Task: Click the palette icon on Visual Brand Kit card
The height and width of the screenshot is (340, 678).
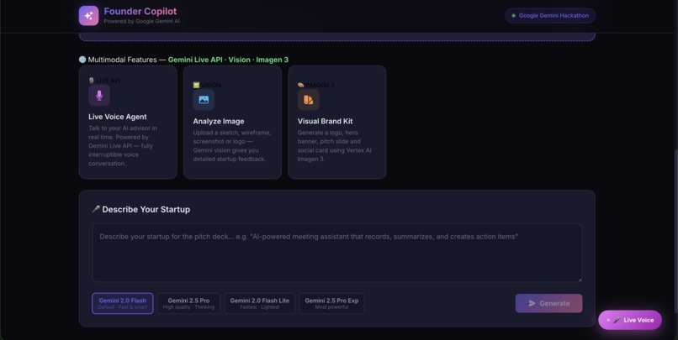Action: pyautogui.click(x=309, y=100)
